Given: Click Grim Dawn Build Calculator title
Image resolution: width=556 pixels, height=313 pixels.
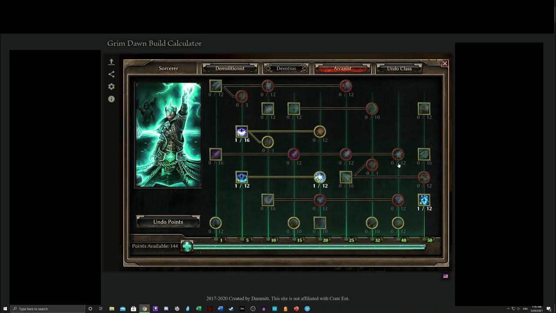Looking at the screenshot, I should point(155,43).
